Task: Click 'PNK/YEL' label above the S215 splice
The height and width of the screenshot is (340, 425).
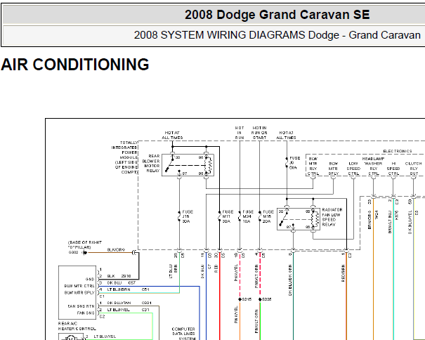Action: pyautogui.click(x=236, y=273)
